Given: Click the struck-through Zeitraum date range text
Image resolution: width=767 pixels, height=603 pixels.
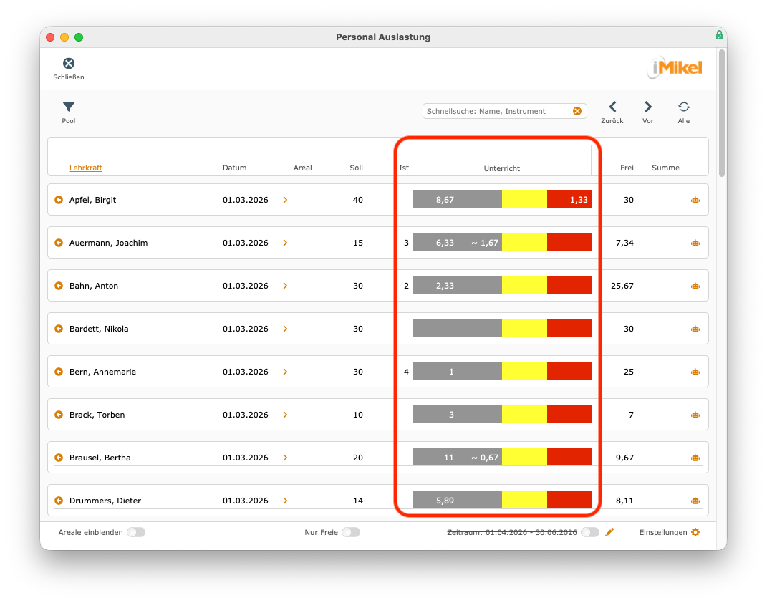Looking at the screenshot, I should [511, 532].
